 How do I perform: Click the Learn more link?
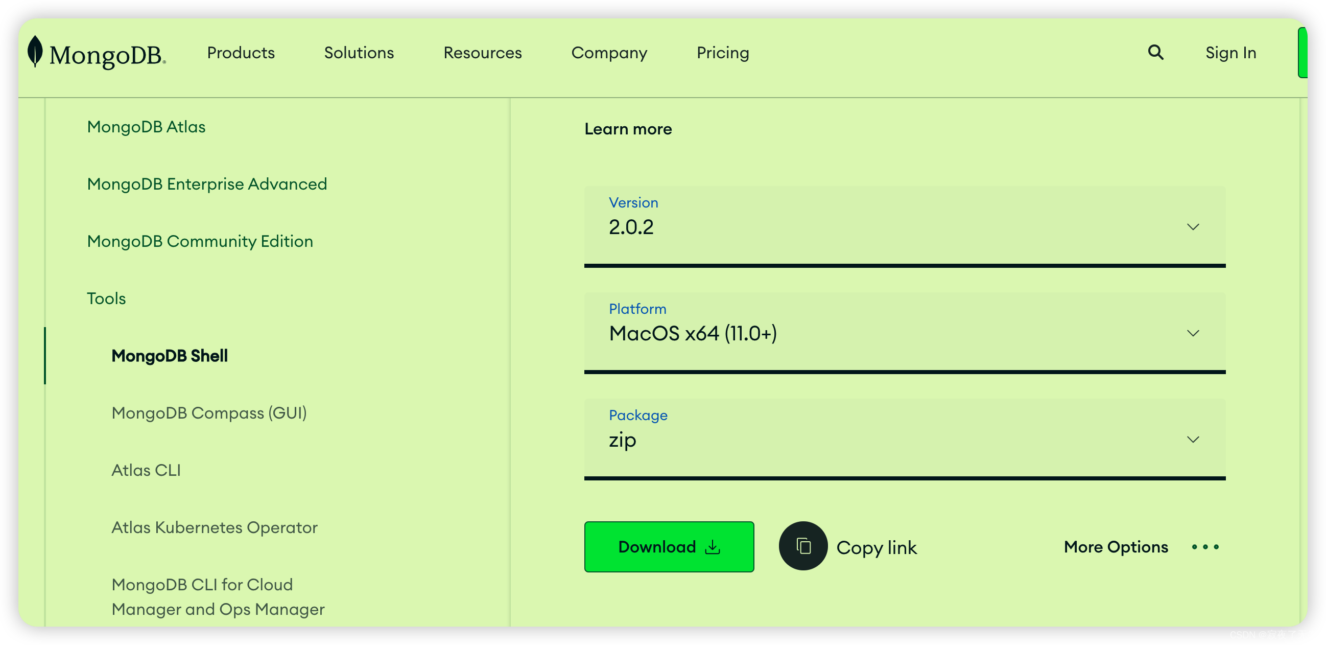(628, 129)
